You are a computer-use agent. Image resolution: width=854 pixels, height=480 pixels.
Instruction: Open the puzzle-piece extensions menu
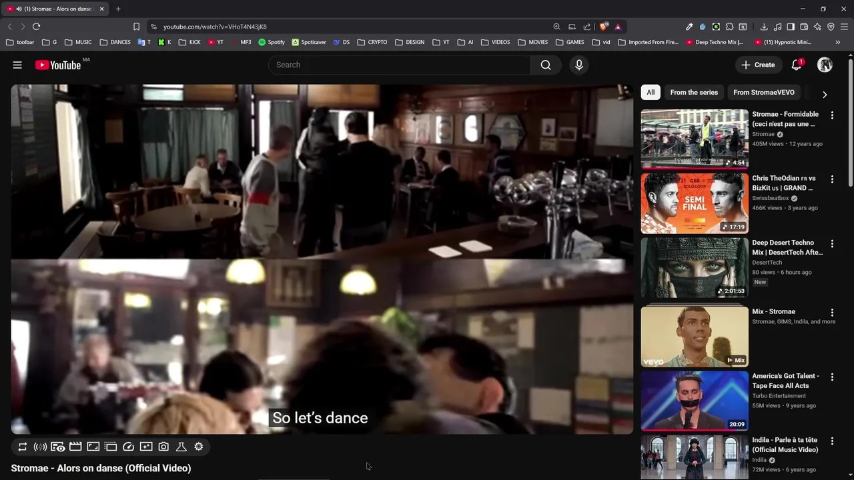point(729,27)
